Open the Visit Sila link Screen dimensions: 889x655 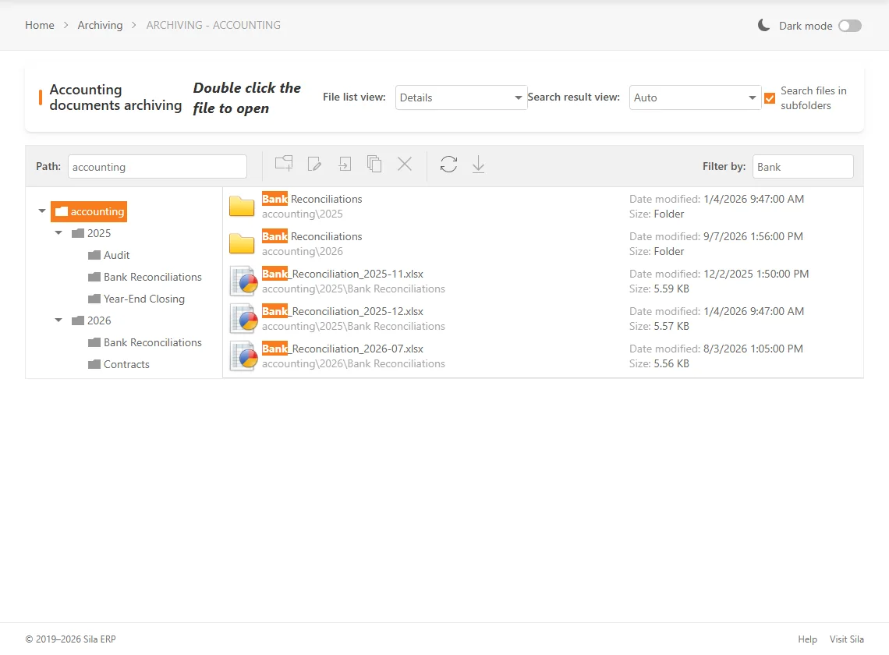(846, 639)
